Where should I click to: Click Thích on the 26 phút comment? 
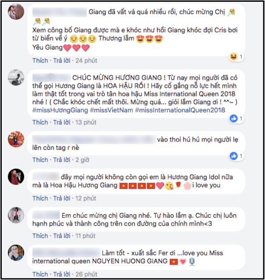[40, 274]
